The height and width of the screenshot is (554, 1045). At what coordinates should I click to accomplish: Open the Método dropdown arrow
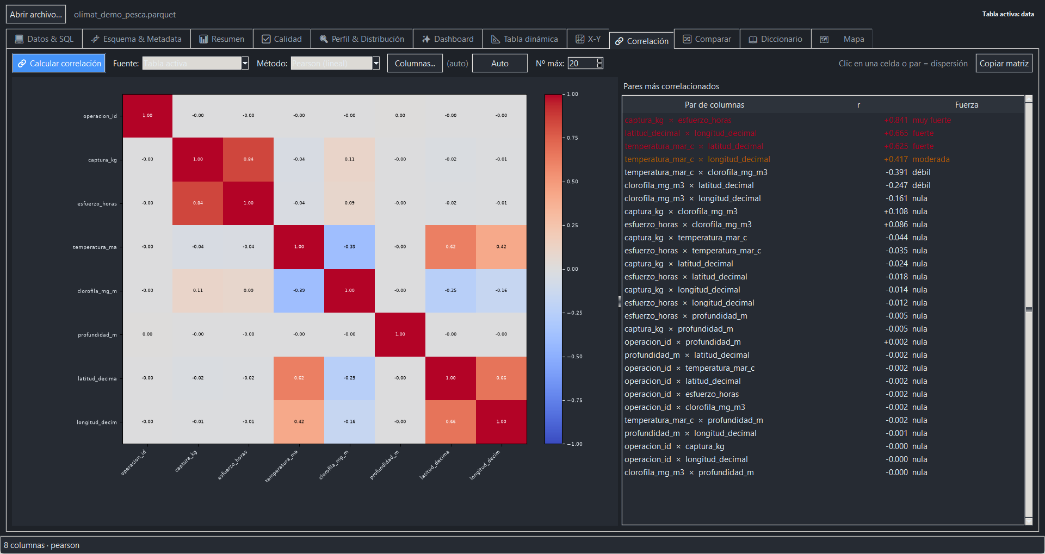376,64
